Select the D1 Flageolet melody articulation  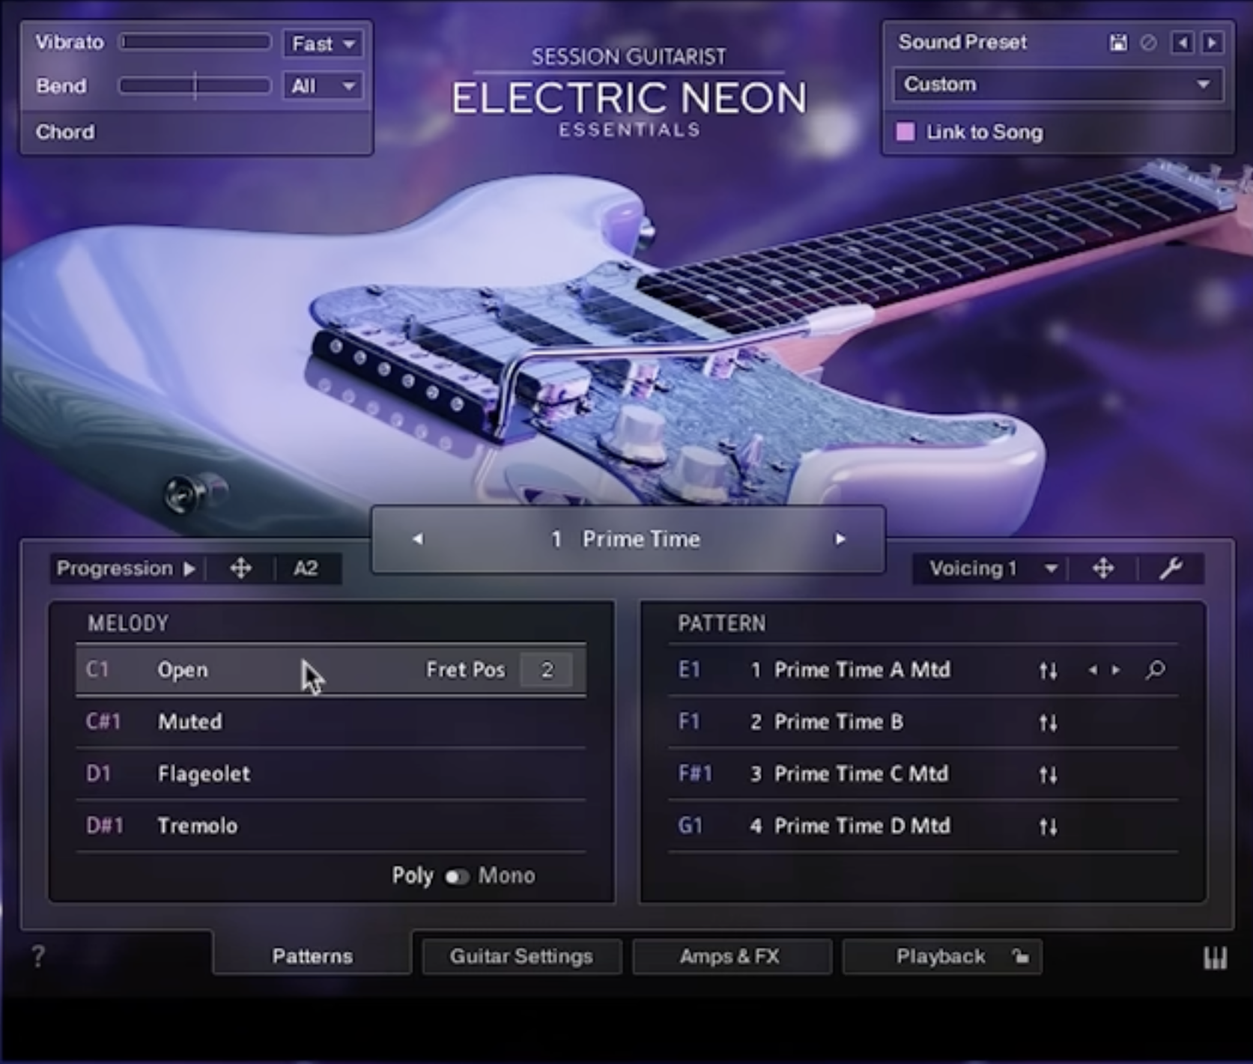pyautogui.click(x=330, y=773)
